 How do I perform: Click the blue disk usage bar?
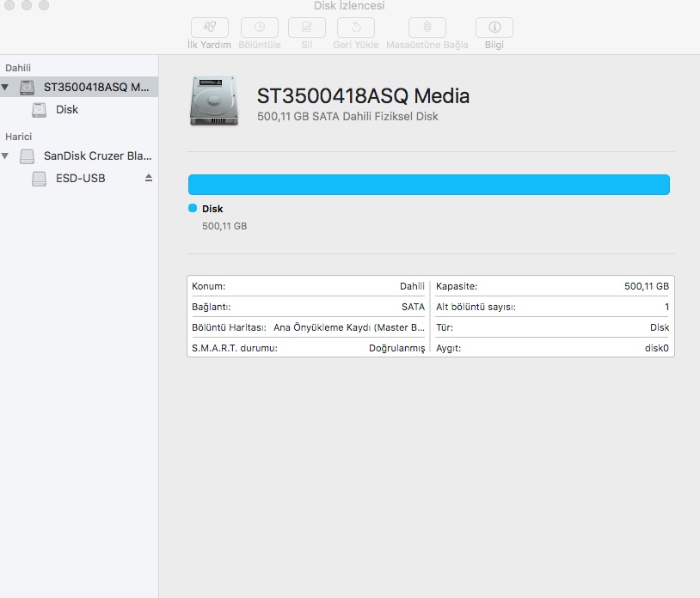click(428, 185)
